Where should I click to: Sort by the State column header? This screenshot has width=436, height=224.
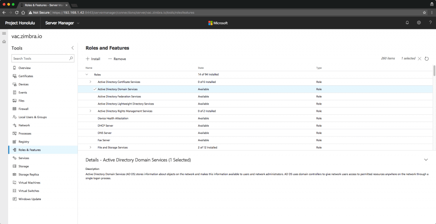pyautogui.click(x=201, y=68)
